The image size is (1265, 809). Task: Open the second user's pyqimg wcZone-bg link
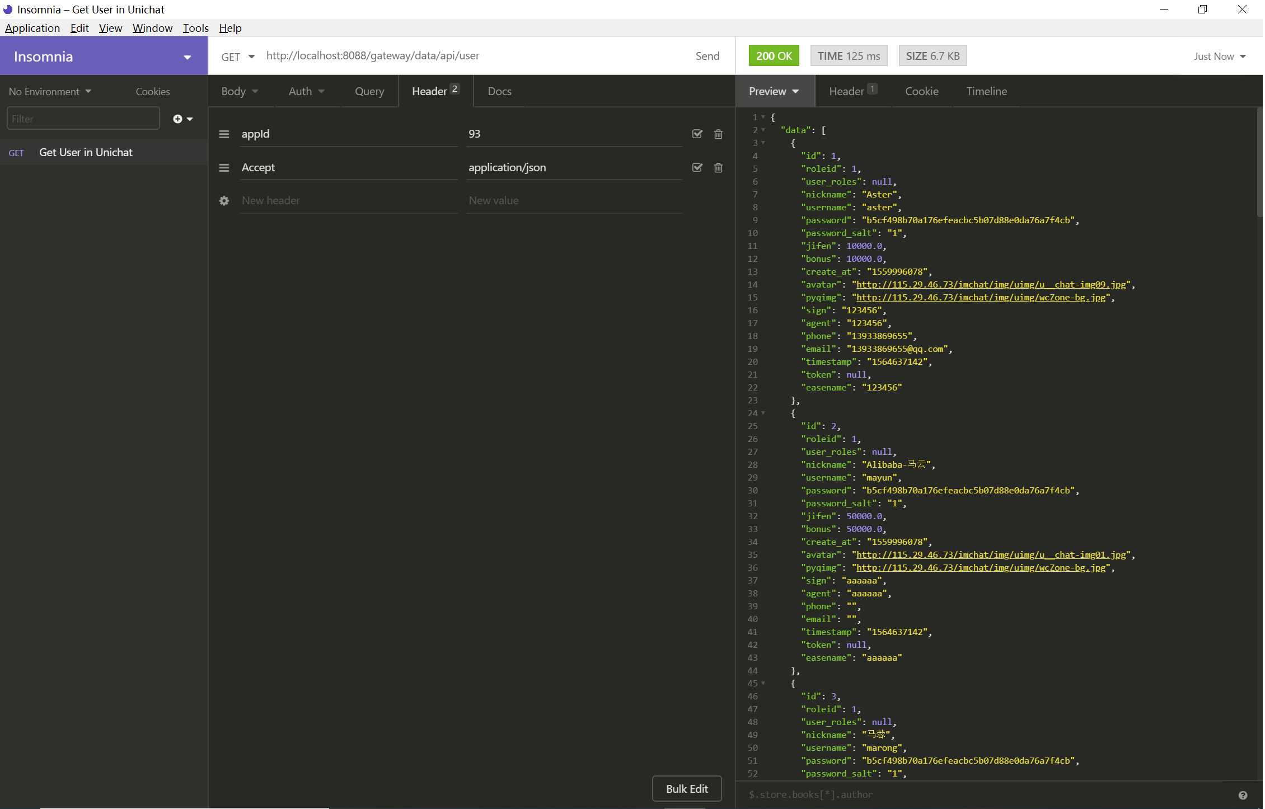point(981,568)
